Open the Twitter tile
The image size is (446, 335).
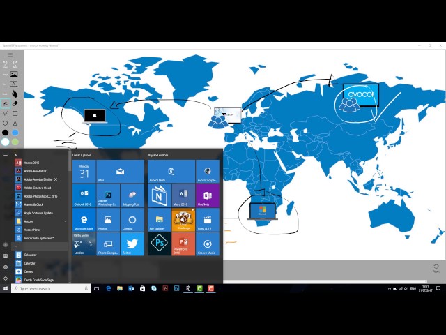pos(132,244)
